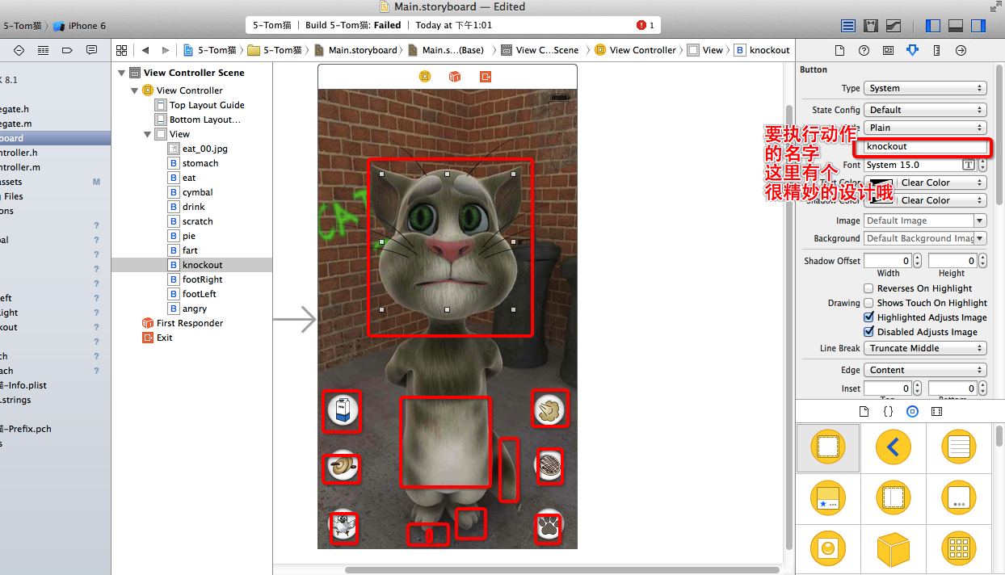Open the Text Color popup
Screen dimensions: 1005x575
tap(925, 183)
